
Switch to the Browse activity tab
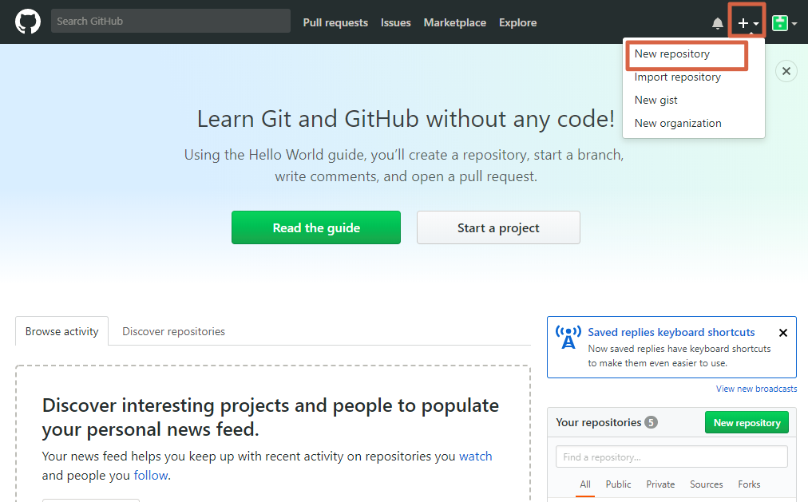[61, 331]
